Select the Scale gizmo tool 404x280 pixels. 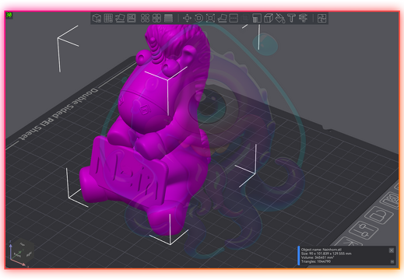[210, 19]
